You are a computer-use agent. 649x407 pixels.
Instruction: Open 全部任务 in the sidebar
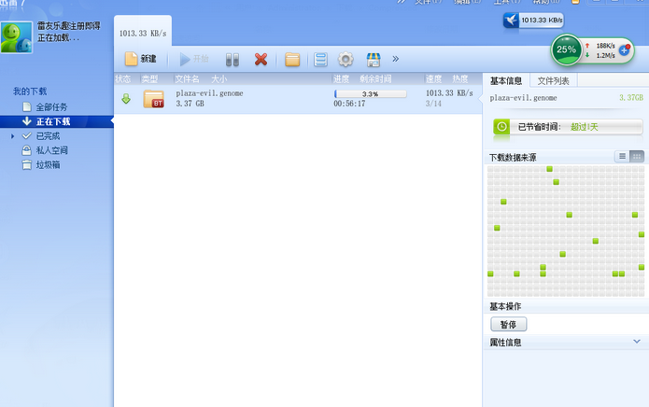[x=51, y=107]
